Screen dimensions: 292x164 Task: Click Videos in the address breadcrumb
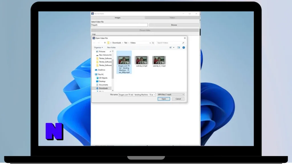coord(133,43)
